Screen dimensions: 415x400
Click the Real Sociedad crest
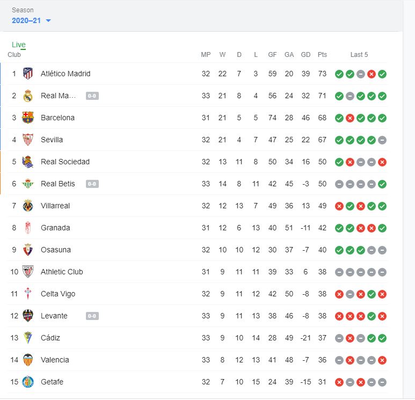click(x=28, y=162)
